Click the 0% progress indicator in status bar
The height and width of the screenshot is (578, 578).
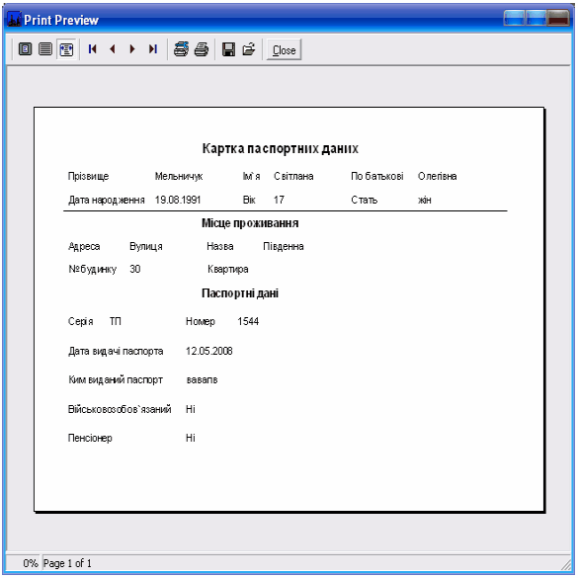point(31,563)
